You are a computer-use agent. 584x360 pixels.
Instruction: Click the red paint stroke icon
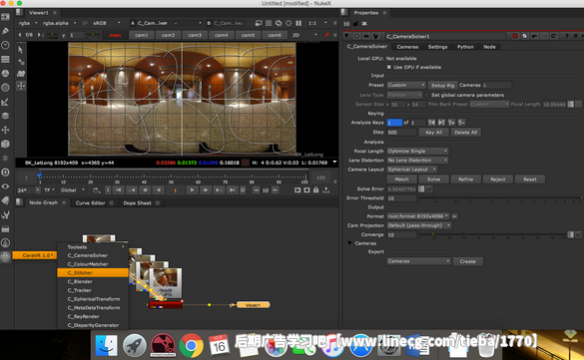(x=326, y=35)
